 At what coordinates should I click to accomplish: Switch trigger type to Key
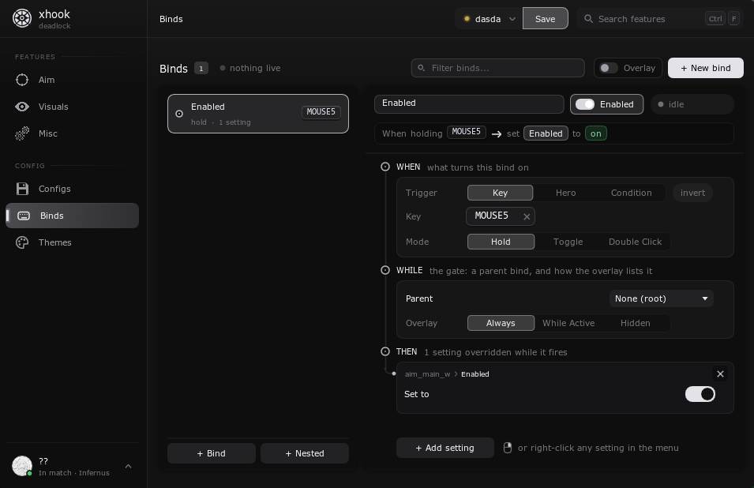click(x=500, y=193)
